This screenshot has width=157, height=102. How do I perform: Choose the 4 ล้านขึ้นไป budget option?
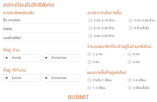[131, 28]
